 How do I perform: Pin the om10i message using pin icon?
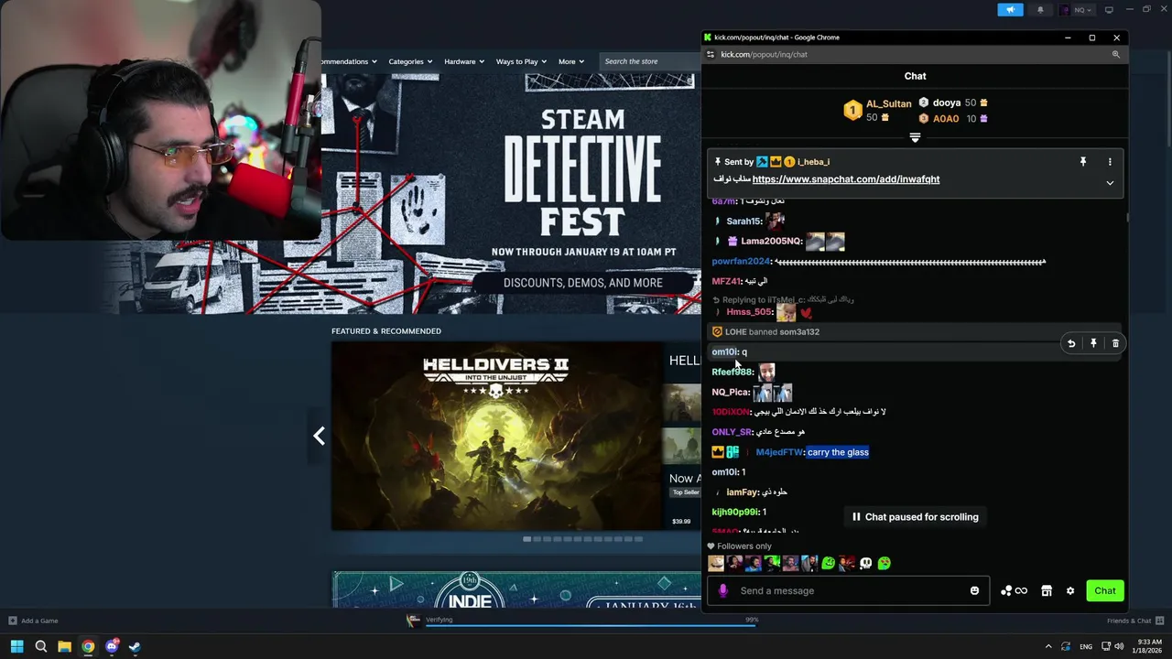(1093, 343)
